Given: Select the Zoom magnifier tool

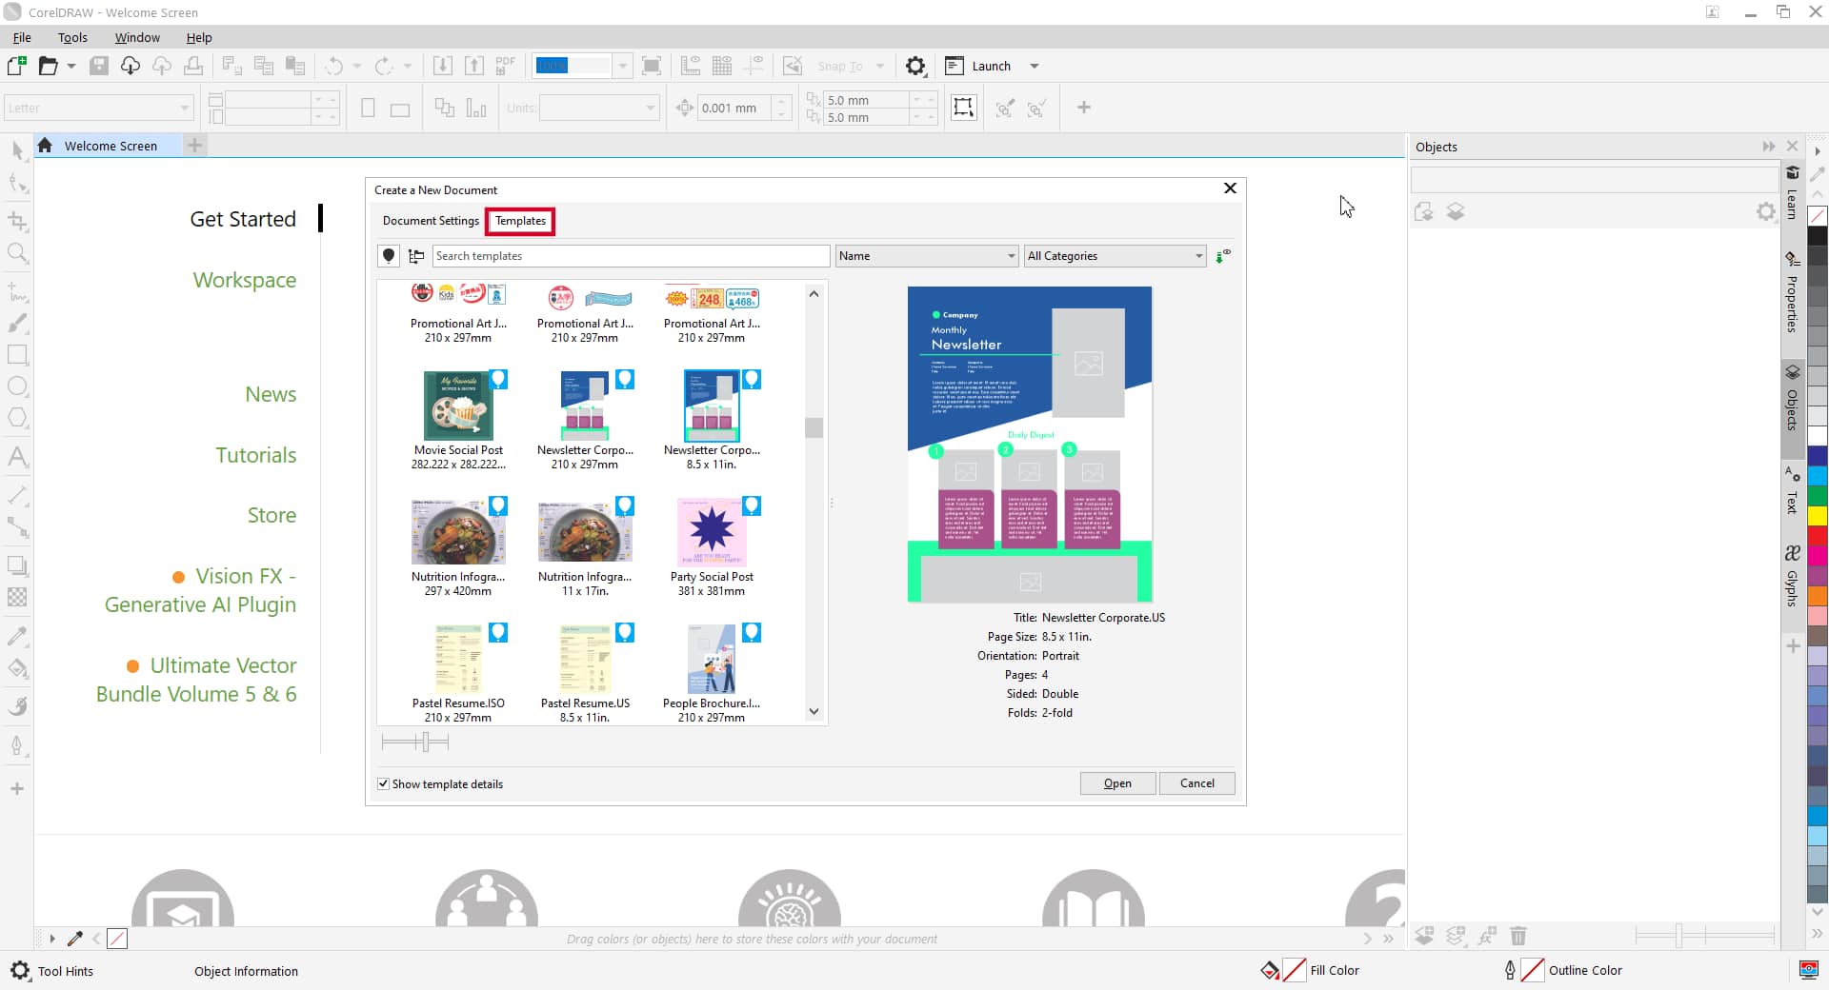Looking at the screenshot, I should (x=17, y=253).
